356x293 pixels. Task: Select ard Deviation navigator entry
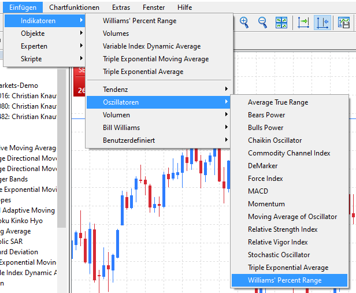tap(19, 252)
